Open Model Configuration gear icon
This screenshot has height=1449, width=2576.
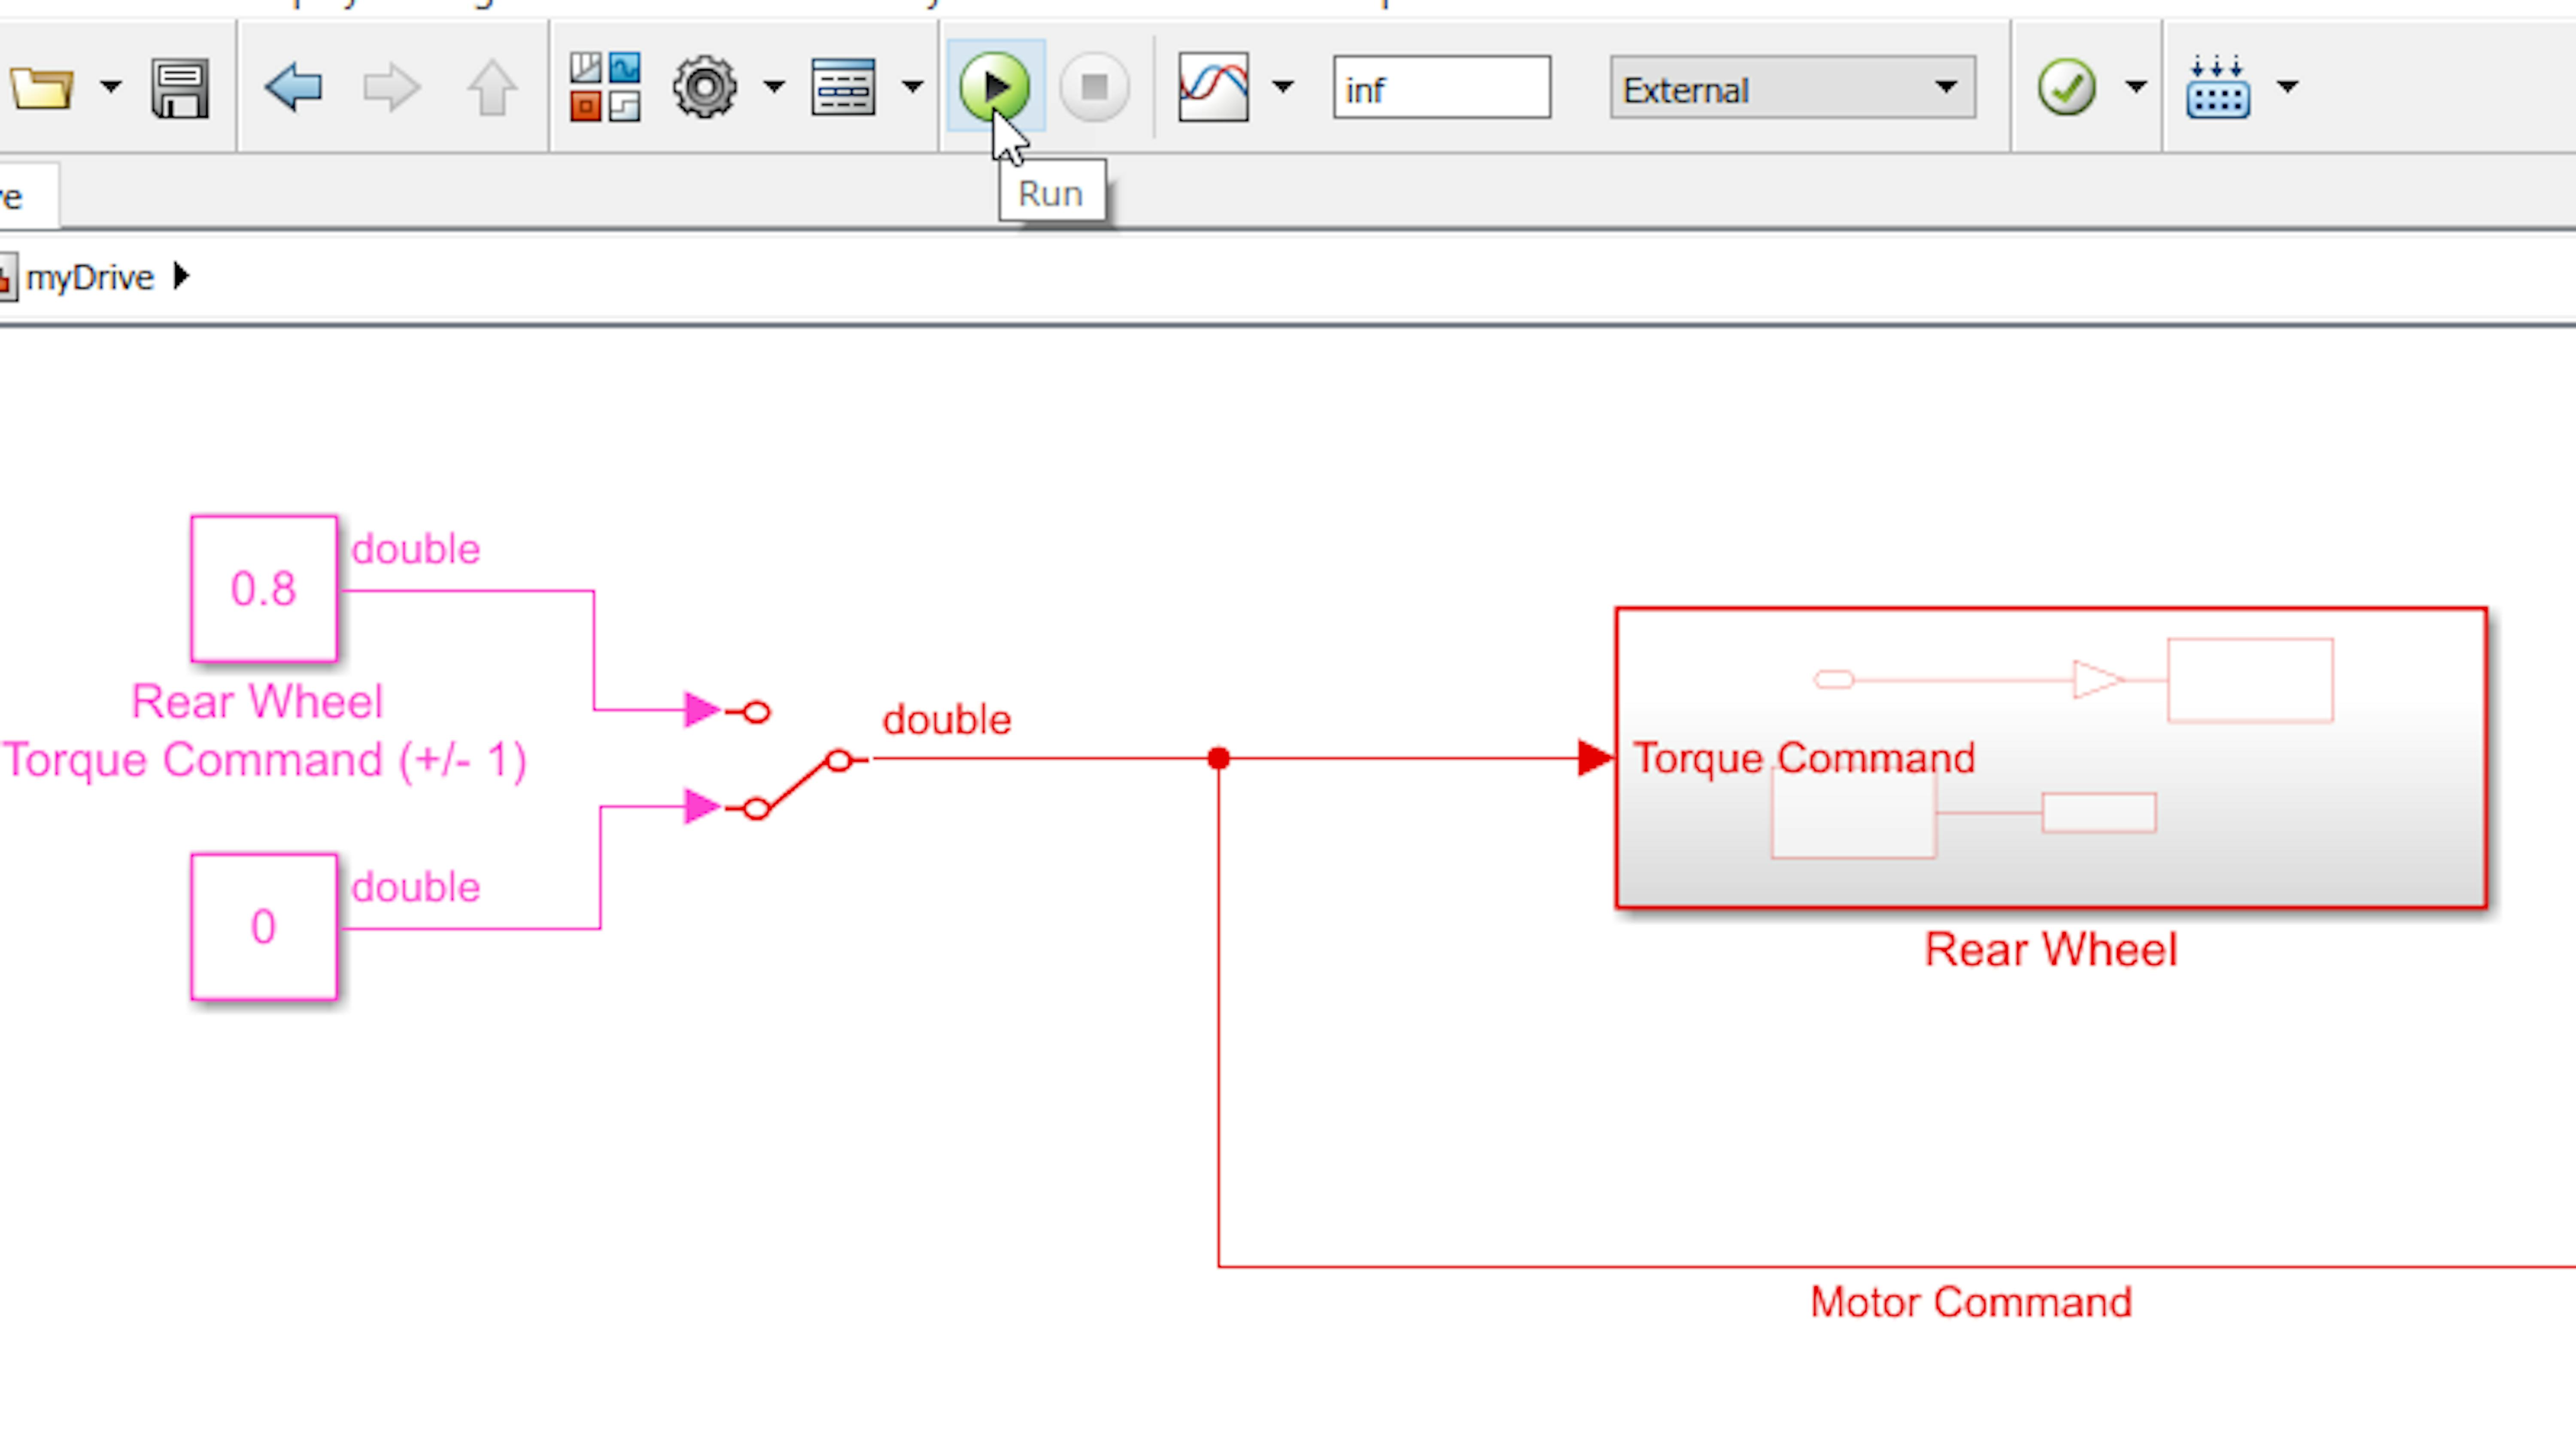pos(705,88)
